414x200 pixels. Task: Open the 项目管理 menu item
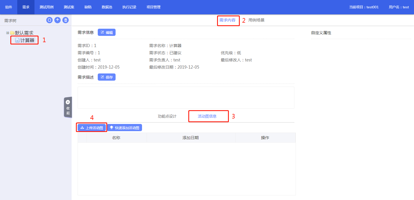(x=154, y=7)
